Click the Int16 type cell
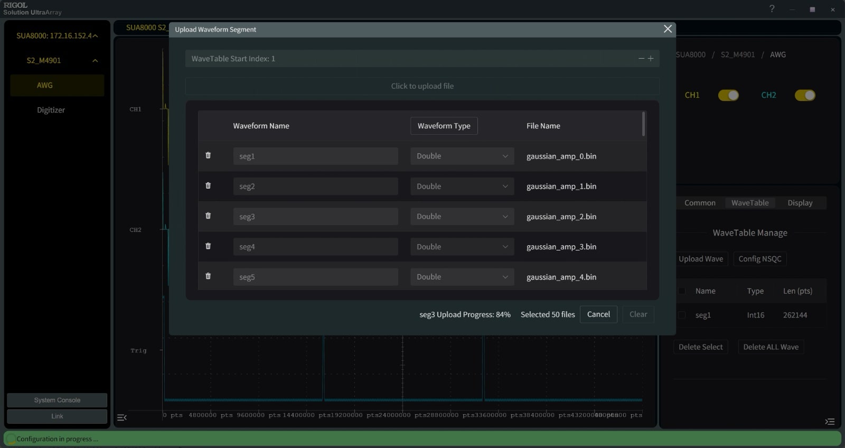The image size is (845, 448). (755, 315)
